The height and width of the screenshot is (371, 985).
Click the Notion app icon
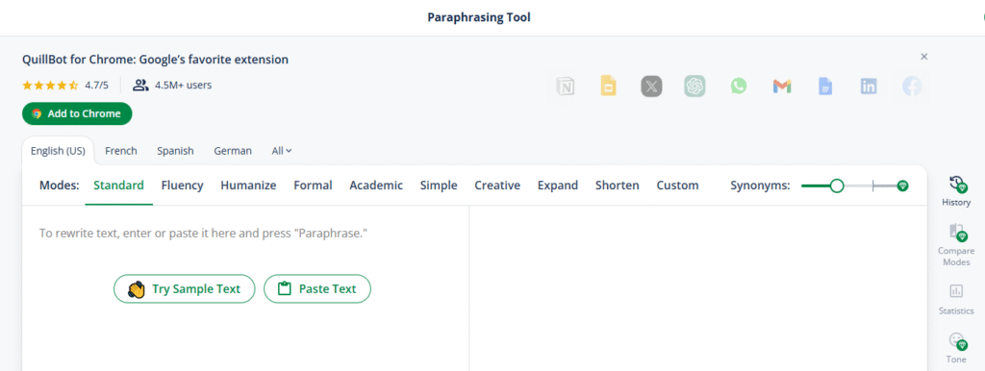(x=566, y=86)
